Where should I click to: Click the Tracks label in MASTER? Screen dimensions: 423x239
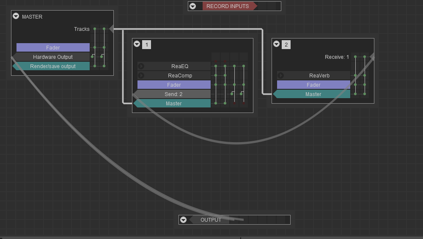[x=82, y=29]
